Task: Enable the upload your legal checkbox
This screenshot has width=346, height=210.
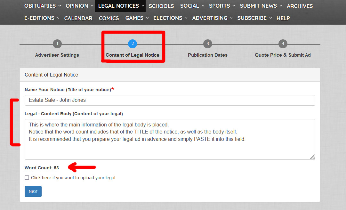Action: 27,178
